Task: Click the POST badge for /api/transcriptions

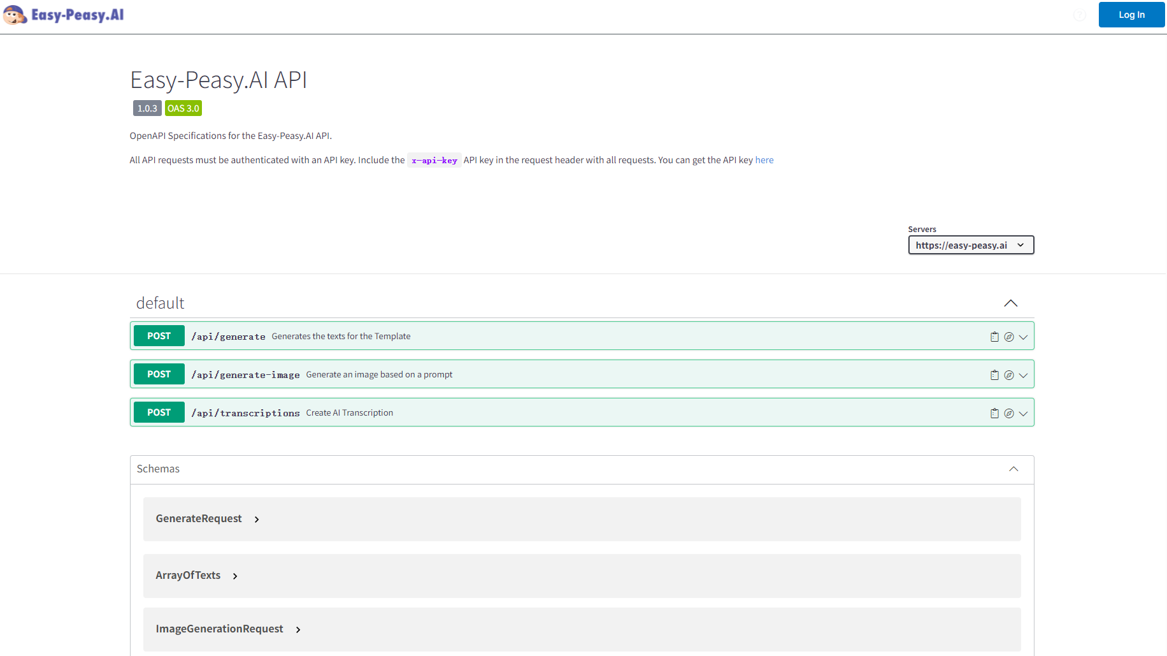Action: click(x=159, y=412)
